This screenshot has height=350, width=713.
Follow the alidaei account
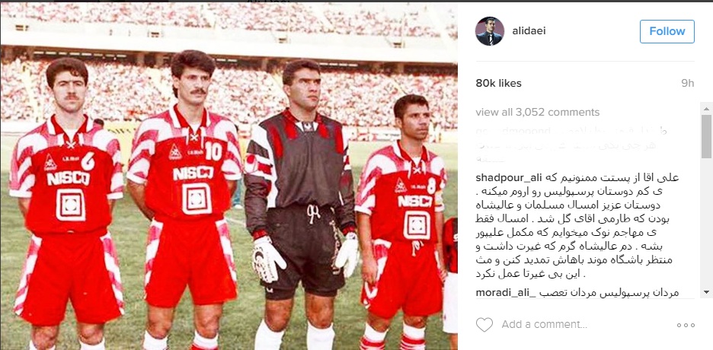pos(667,31)
